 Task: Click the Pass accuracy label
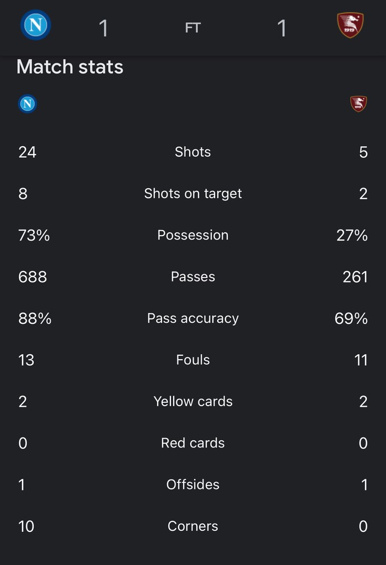192,318
